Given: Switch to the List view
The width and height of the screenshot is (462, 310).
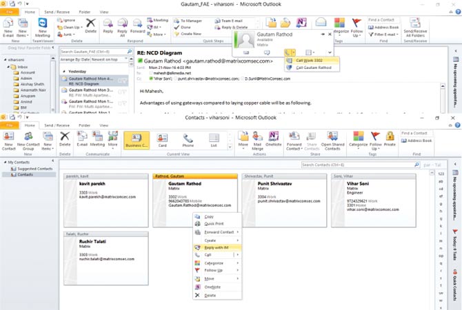Looking at the screenshot, I should (x=214, y=141).
